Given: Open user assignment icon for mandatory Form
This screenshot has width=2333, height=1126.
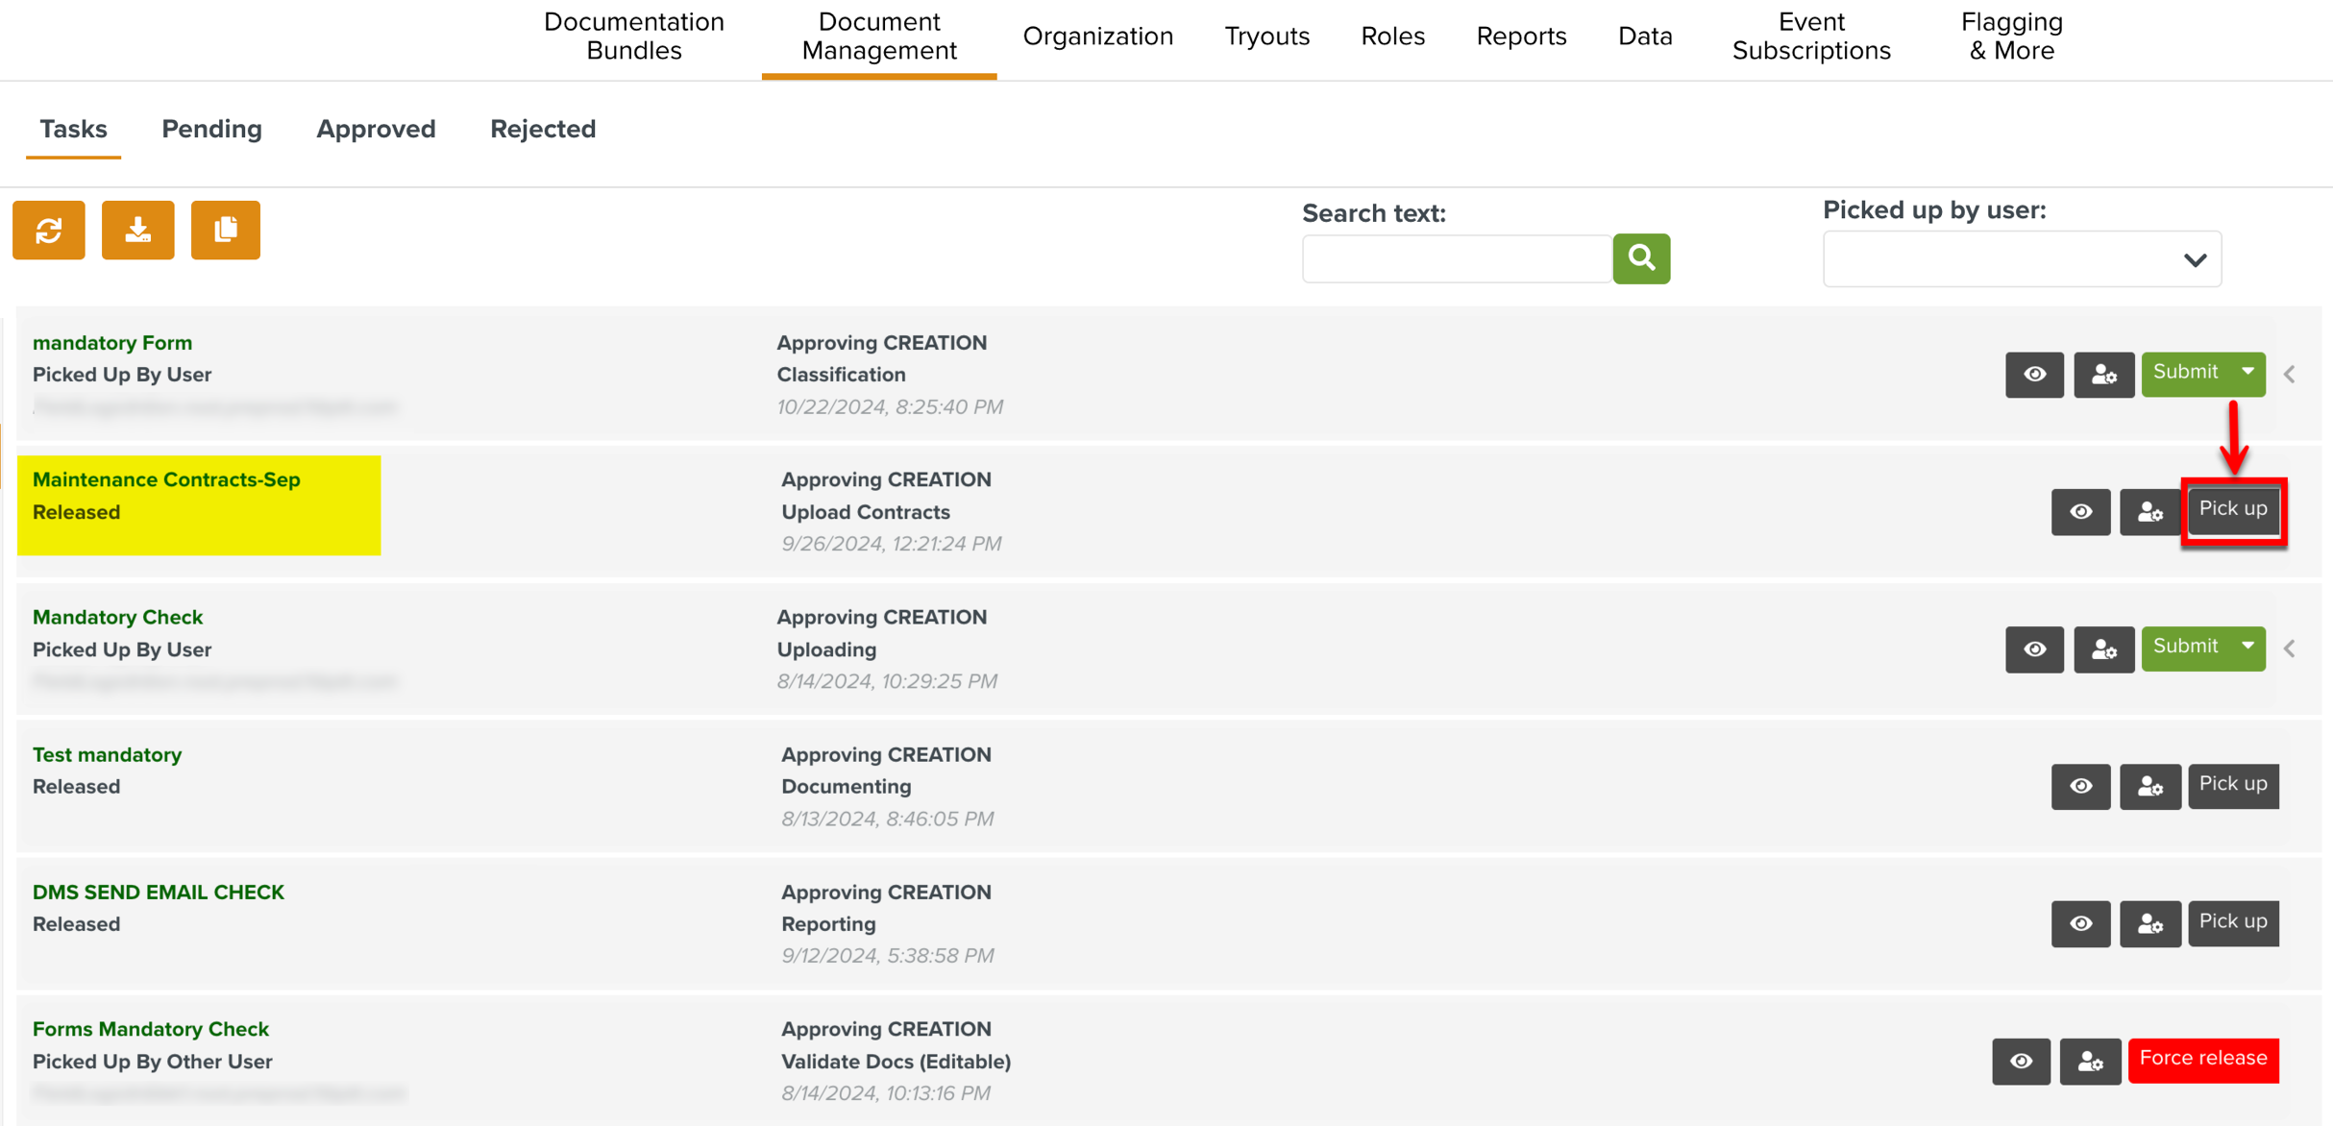Looking at the screenshot, I should tap(2103, 375).
